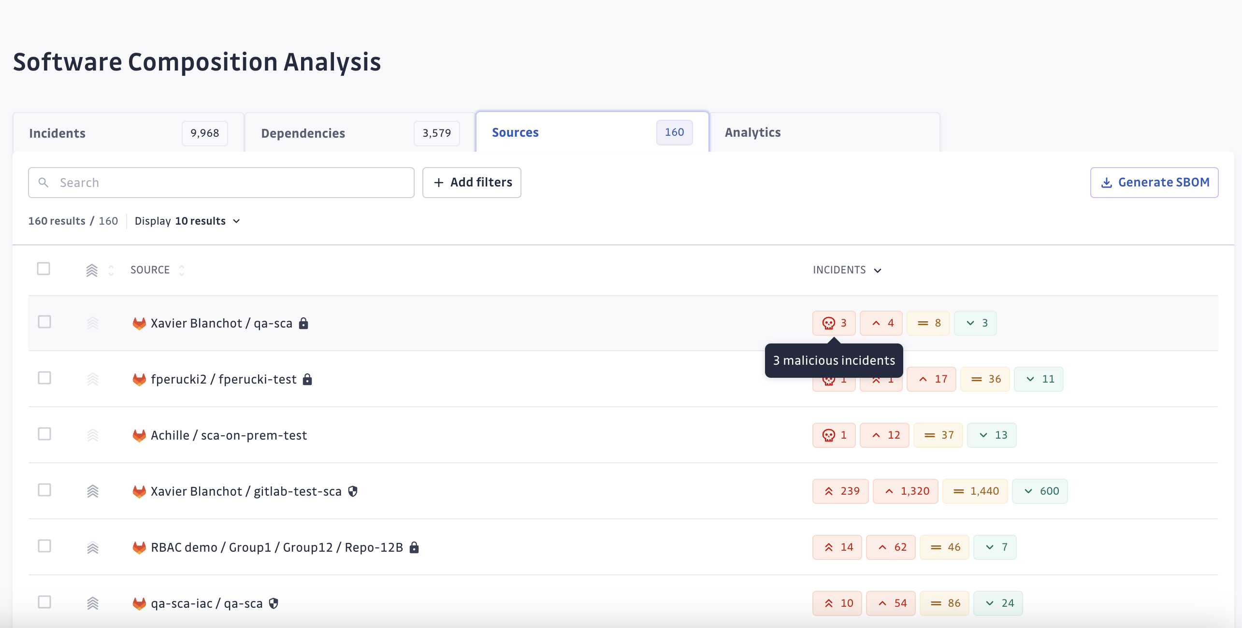Toggle the checkbox for Xavier Blanchot/qa-sca row

pos(44,322)
